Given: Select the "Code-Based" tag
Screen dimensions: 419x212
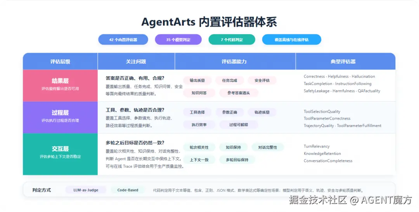Looking at the screenshot, I should (x=128, y=190).
